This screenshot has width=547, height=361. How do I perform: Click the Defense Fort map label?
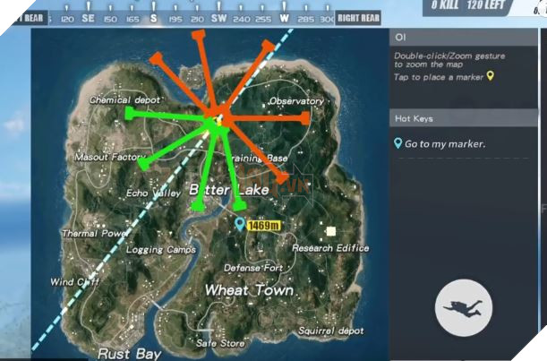(x=253, y=268)
